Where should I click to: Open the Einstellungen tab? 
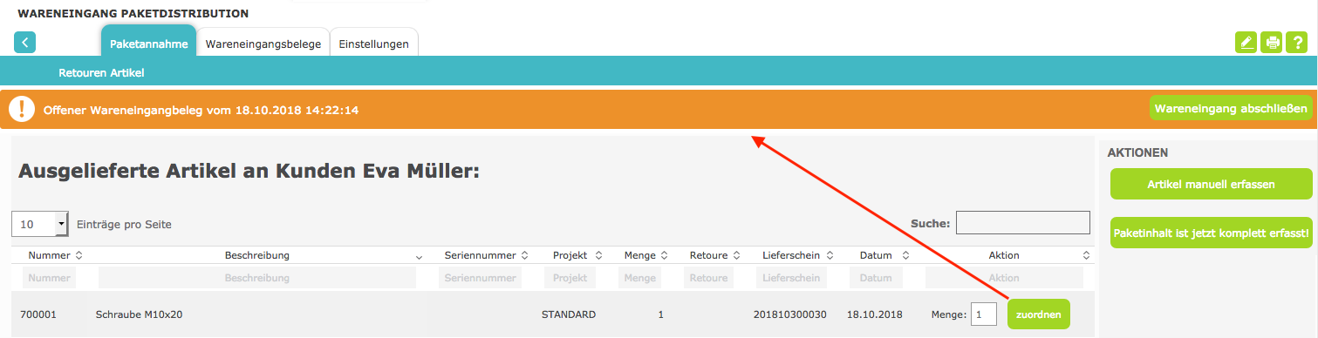pyautogui.click(x=373, y=44)
